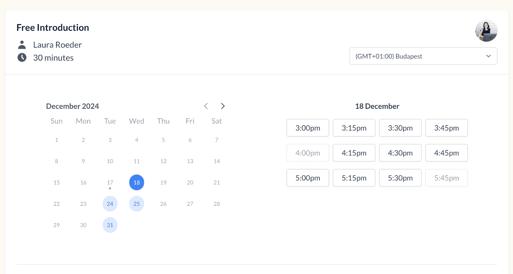The image size is (513, 274).
Task: Select December 24 on the calendar
Action: point(110,204)
